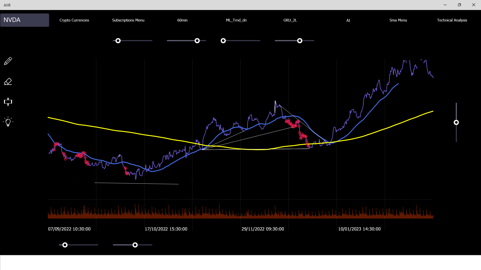Open the ML_Trnd_dn model dropdown
481x270 pixels.
click(x=236, y=20)
